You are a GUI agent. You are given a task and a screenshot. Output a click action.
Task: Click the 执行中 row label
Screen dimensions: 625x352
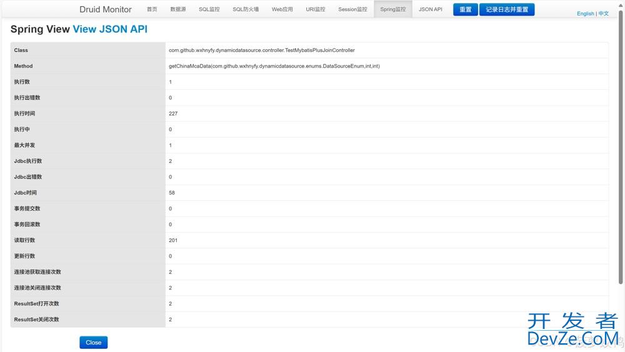22,129
